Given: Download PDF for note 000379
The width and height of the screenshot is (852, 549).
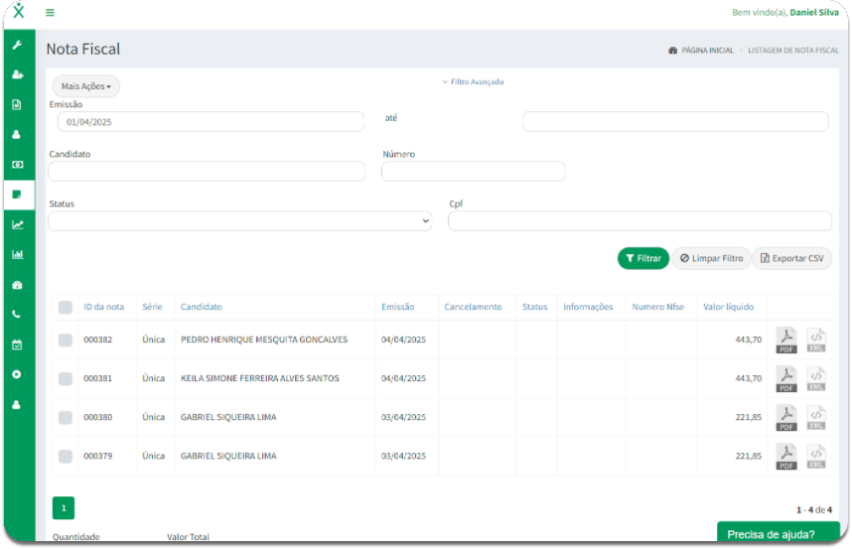Looking at the screenshot, I should pos(786,457).
